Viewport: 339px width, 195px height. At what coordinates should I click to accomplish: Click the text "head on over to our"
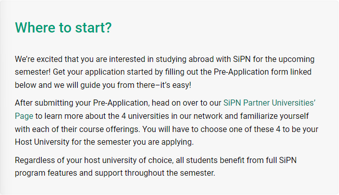tap(187, 103)
